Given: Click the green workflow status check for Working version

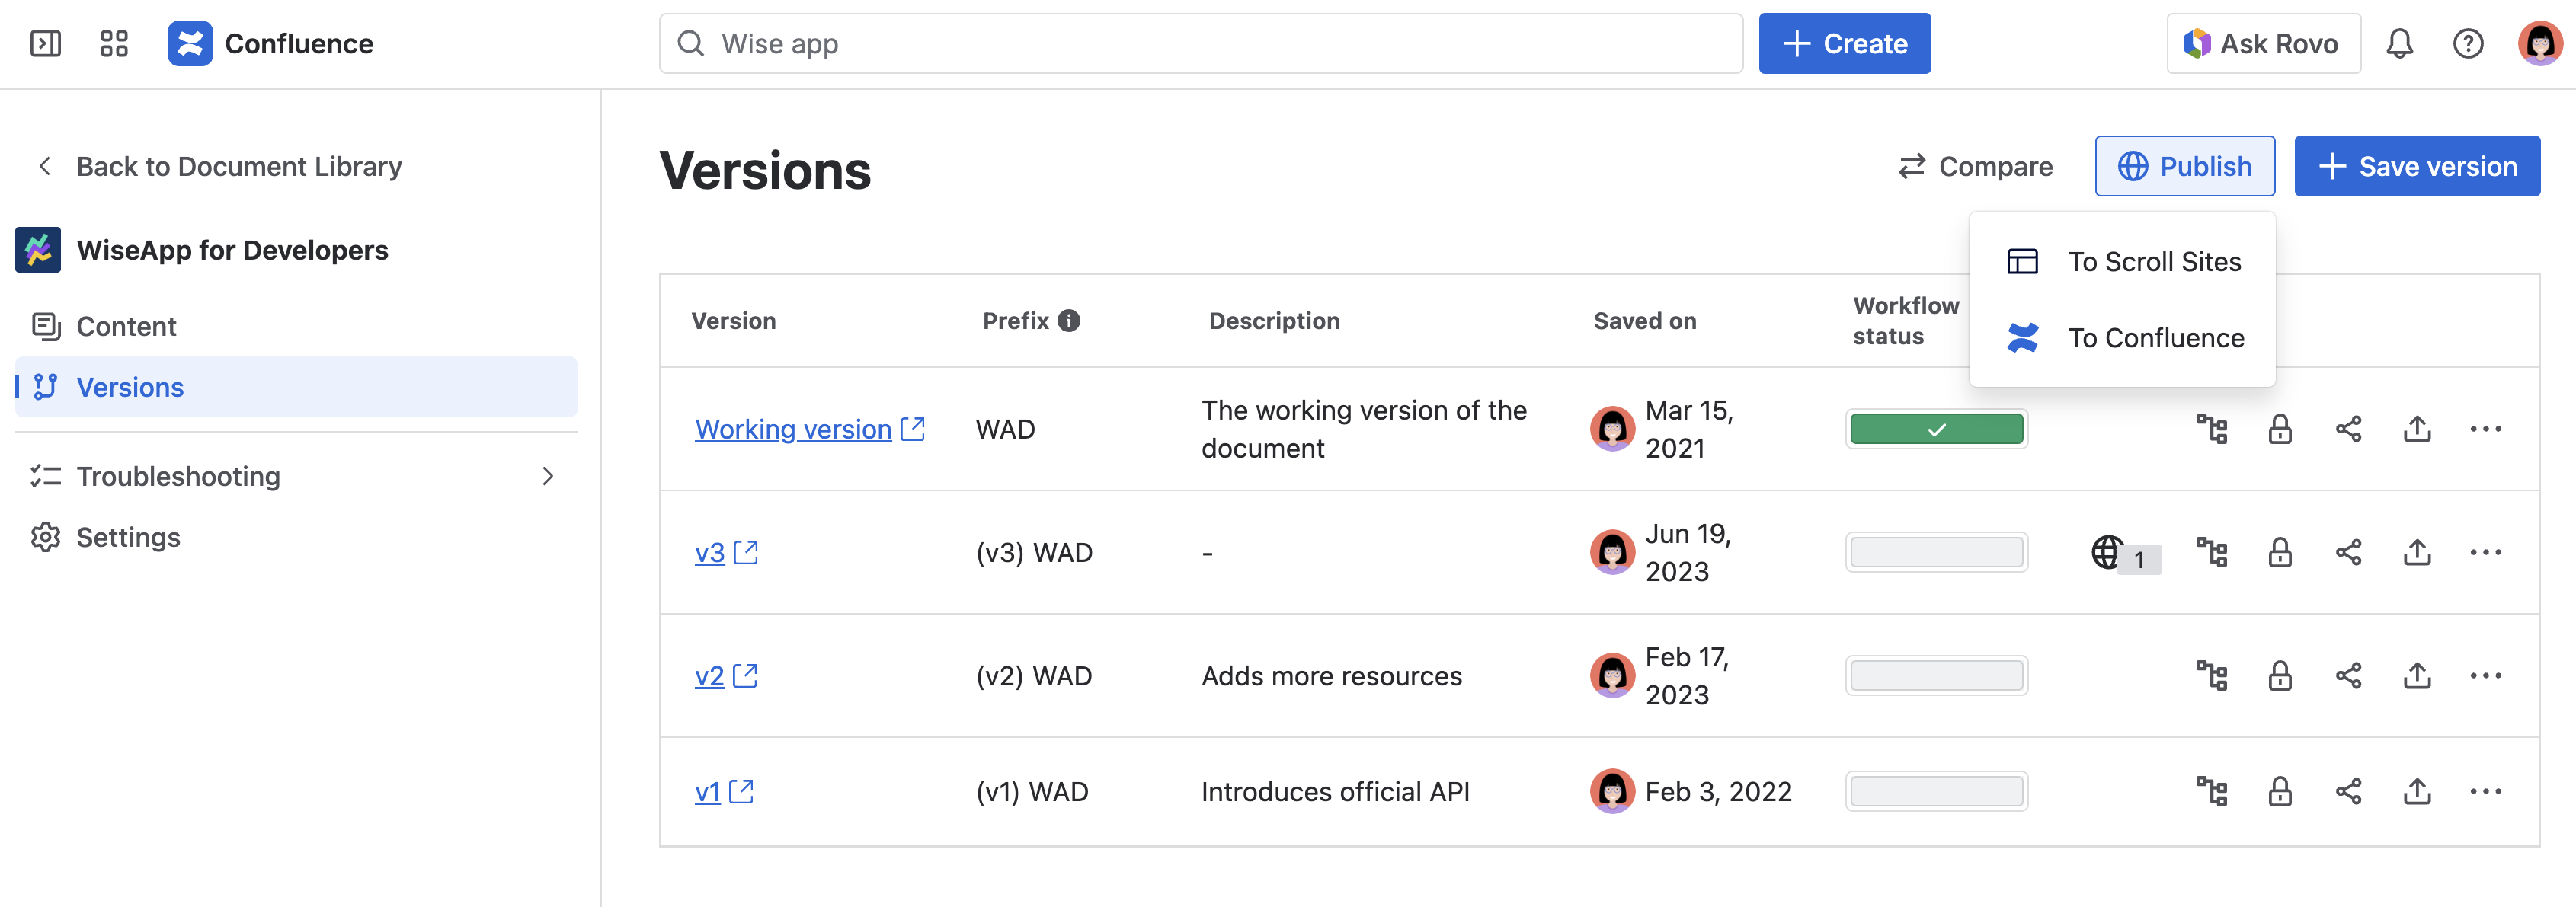Looking at the screenshot, I should (1937, 428).
